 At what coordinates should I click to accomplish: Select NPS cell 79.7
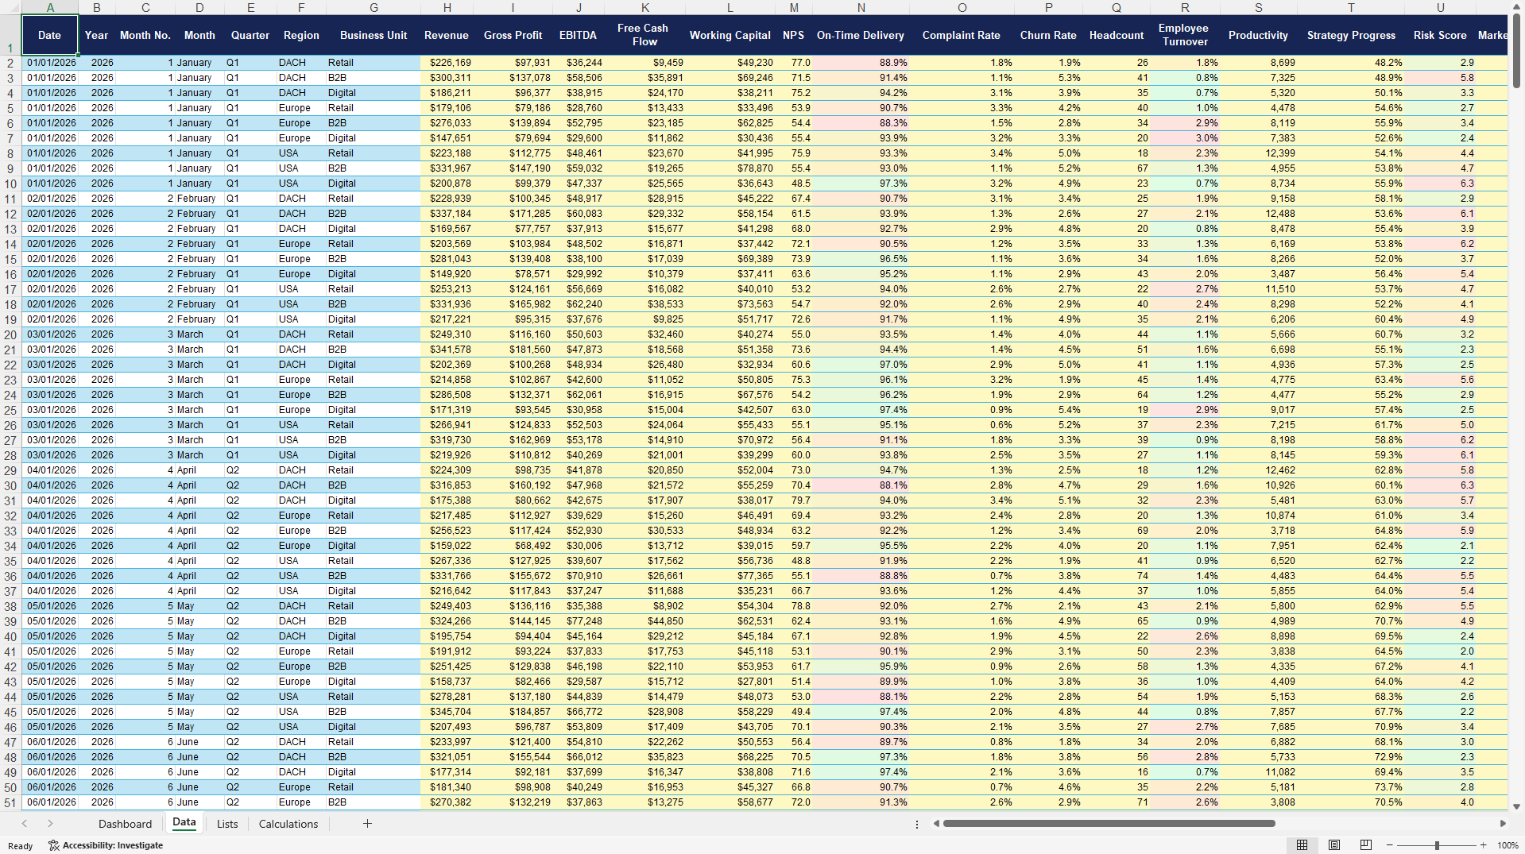tap(794, 500)
